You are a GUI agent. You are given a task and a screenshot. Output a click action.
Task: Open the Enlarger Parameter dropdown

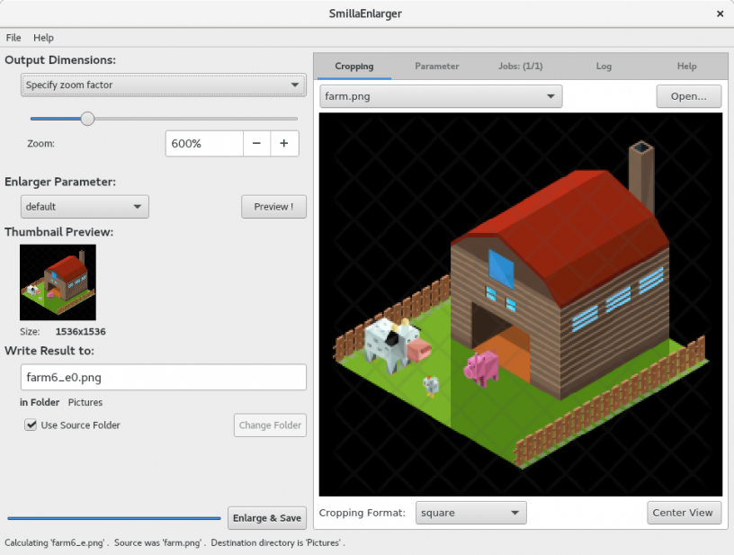(84, 206)
